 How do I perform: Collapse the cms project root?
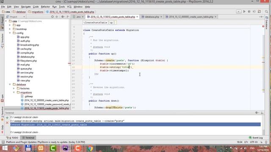[x=6, y=21]
